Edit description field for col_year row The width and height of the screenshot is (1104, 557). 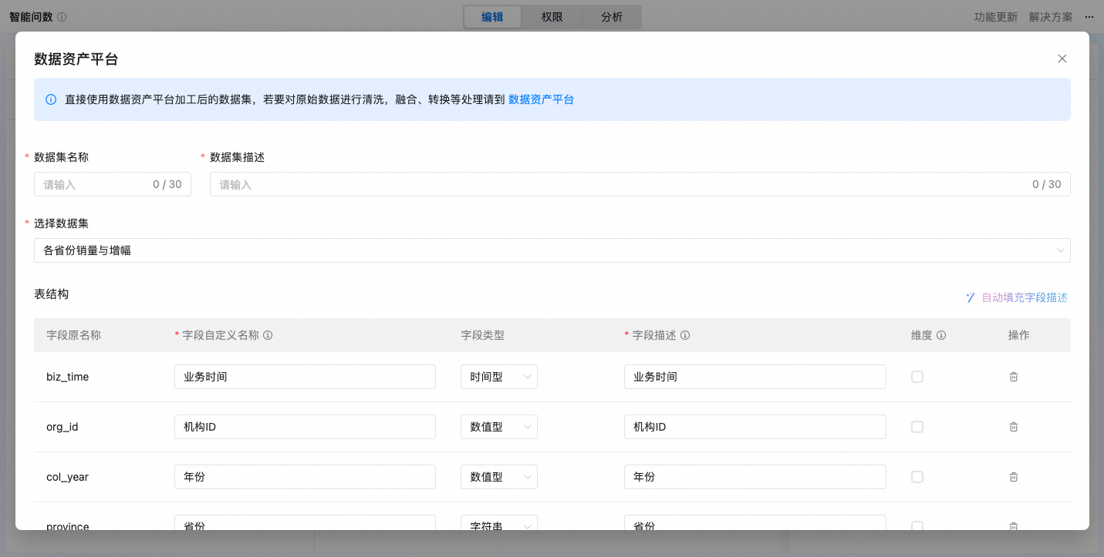coord(755,477)
